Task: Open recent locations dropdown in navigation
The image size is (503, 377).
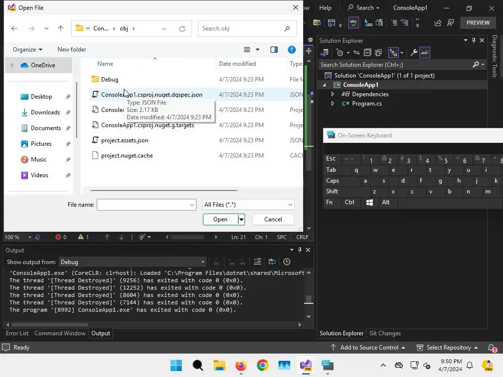Action: 47,28
